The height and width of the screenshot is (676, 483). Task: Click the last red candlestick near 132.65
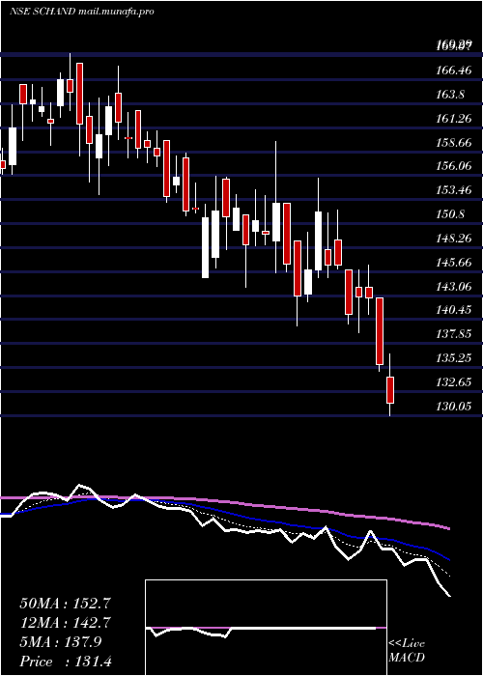(390, 390)
